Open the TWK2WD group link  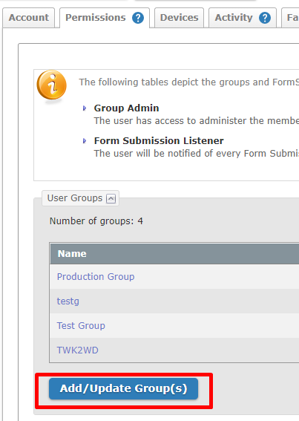(x=78, y=350)
